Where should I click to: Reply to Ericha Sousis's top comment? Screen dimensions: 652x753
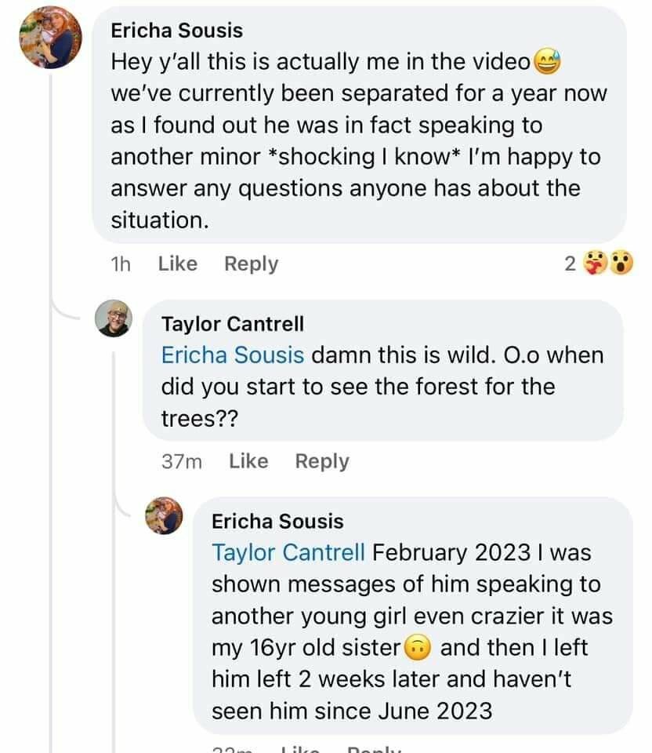coord(251,264)
